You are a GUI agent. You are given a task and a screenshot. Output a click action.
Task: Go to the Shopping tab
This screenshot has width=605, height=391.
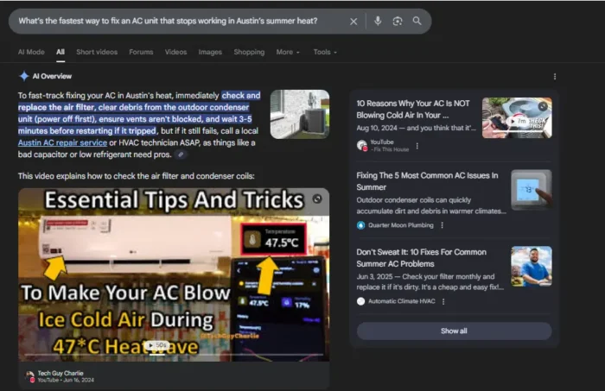coord(249,52)
